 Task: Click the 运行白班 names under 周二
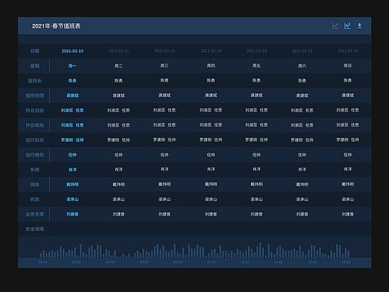pos(118,140)
